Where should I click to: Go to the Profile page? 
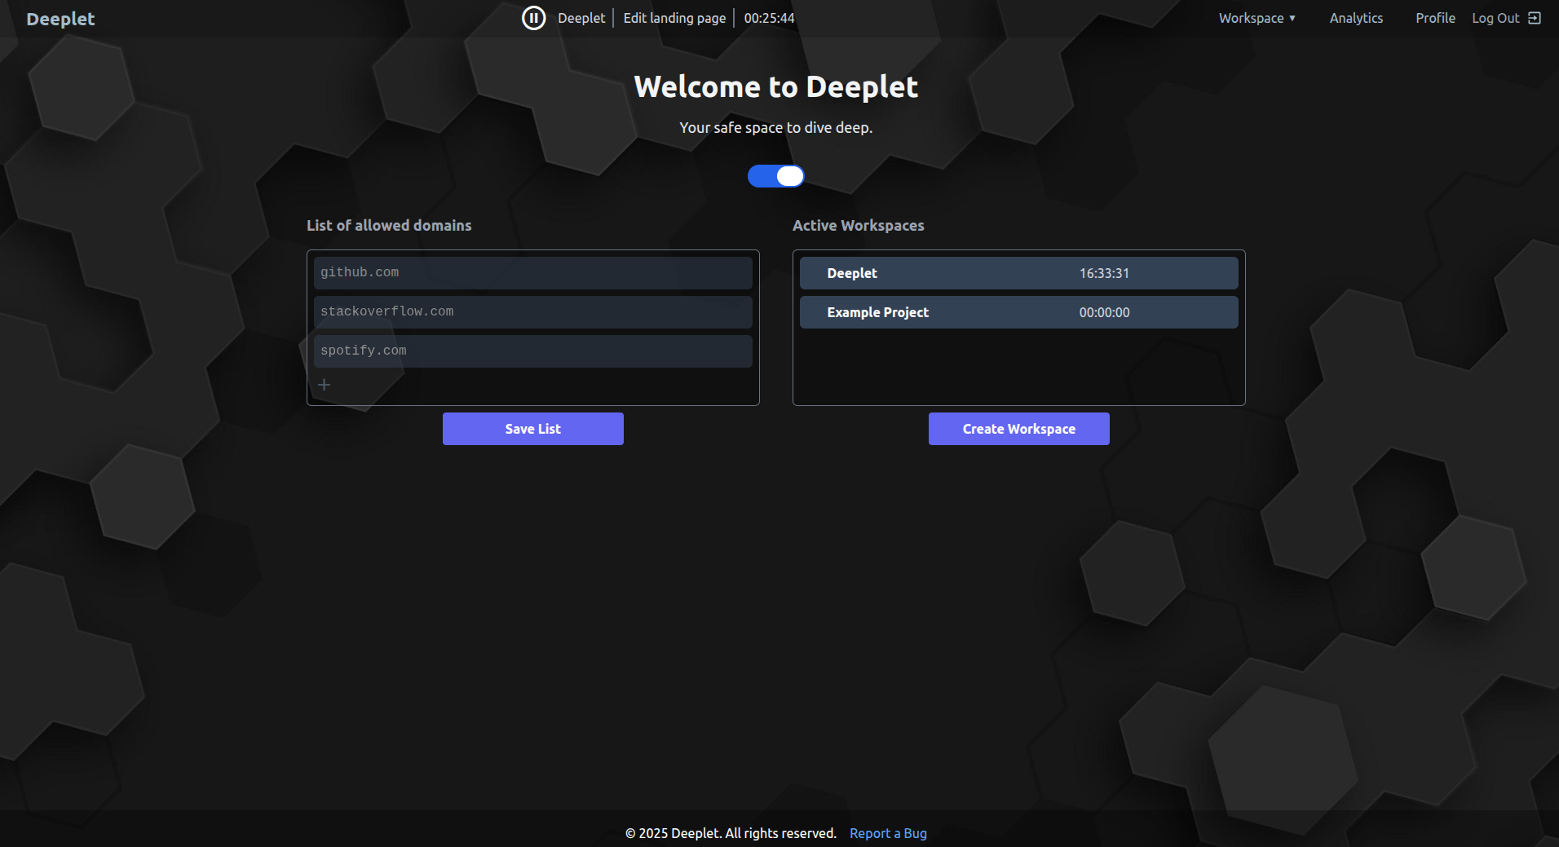pyautogui.click(x=1436, y=17)
